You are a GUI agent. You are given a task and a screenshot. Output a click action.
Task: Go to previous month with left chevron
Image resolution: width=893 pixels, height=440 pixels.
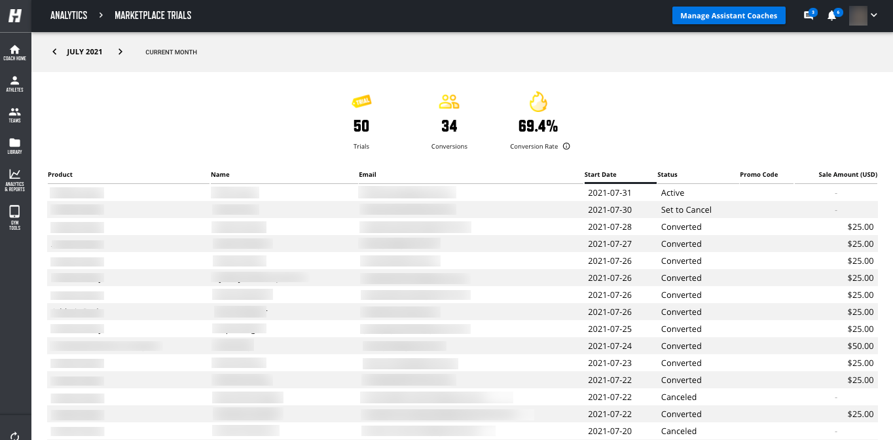click(x=54, y=52)
